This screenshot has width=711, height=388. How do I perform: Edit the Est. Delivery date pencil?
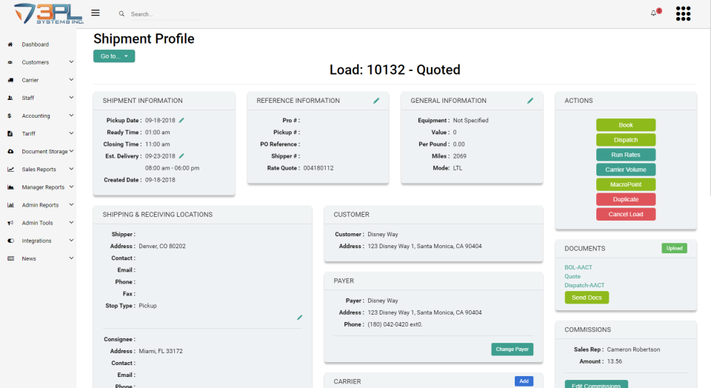tap(181, 156)
